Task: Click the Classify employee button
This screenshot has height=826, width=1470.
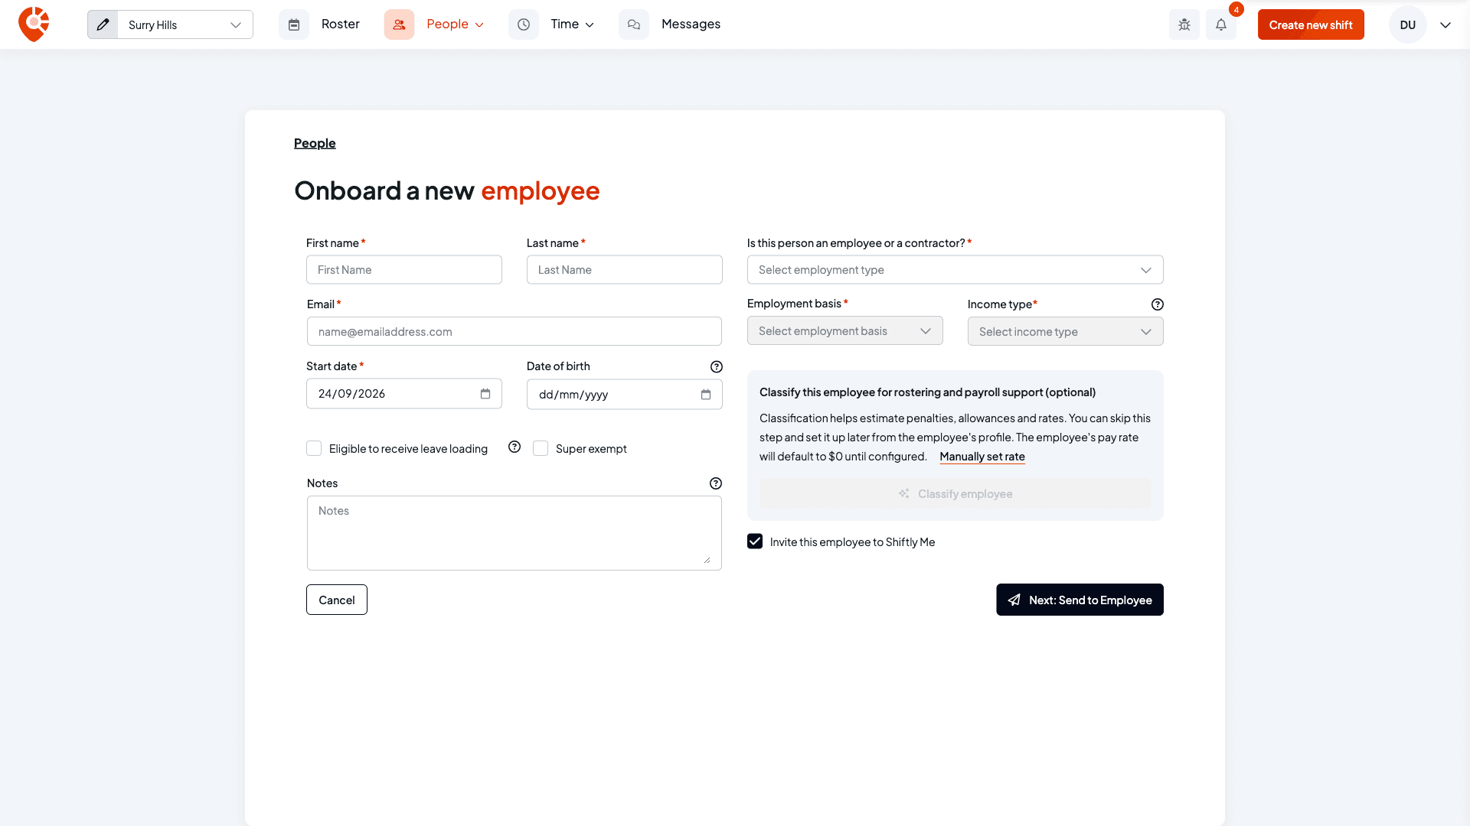Action: tap(955, 494)
